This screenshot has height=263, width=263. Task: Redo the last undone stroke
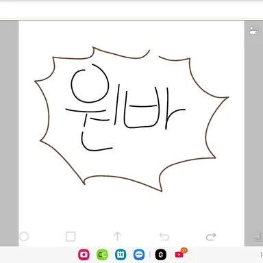tap(211, 237)
